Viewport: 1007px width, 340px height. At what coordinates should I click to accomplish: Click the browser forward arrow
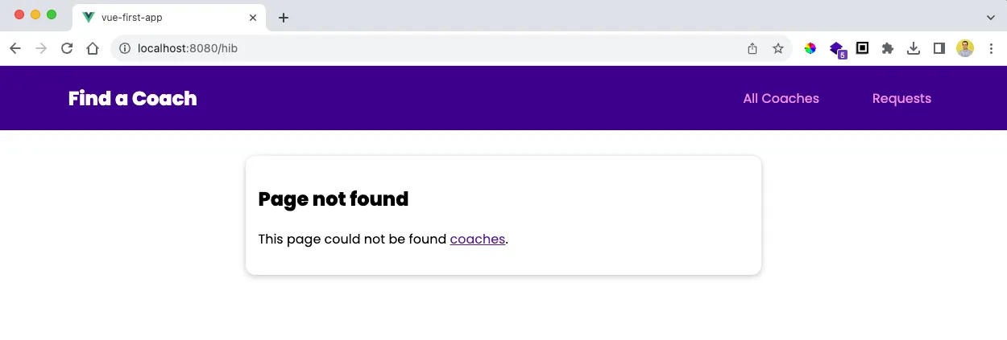(41, 48)
